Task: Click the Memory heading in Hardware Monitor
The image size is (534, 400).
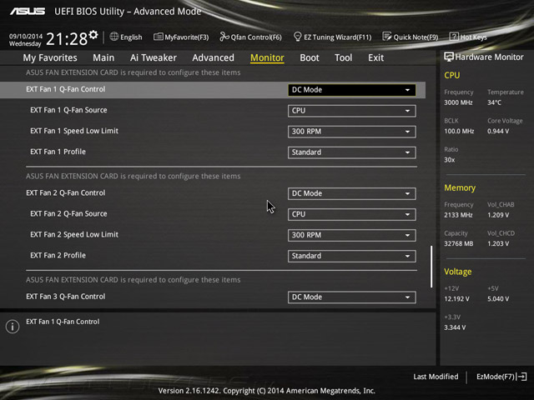Action: click(460, 188)
